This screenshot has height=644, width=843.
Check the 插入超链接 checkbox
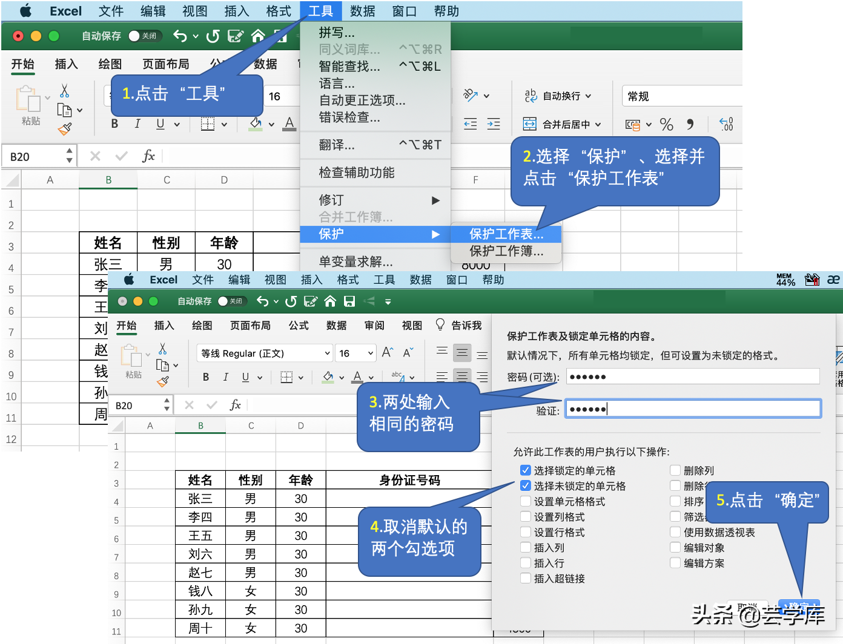[526, 578]
